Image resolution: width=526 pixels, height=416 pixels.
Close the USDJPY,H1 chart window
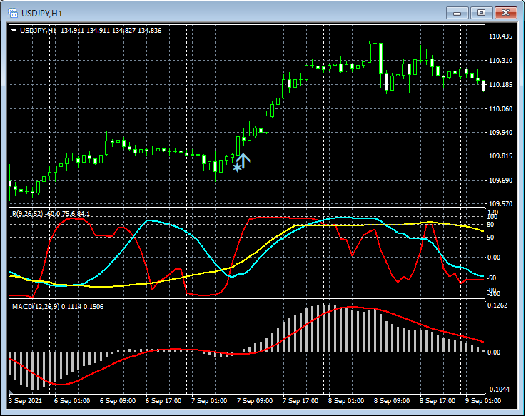click(x=506, y=13)
